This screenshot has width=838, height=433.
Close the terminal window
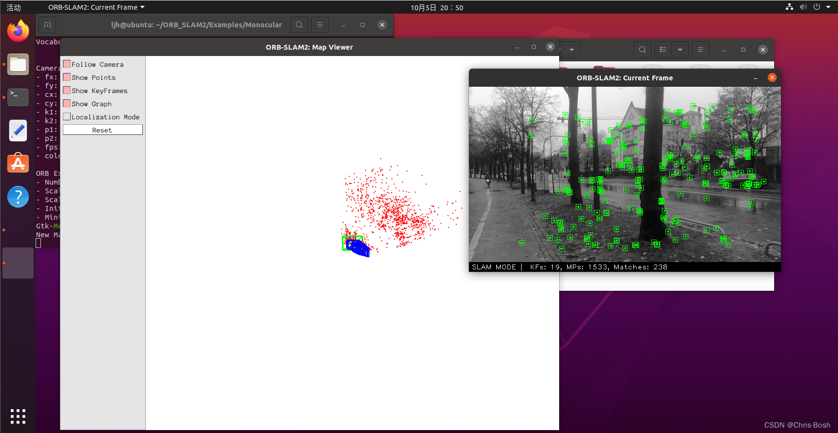[382, 25]
